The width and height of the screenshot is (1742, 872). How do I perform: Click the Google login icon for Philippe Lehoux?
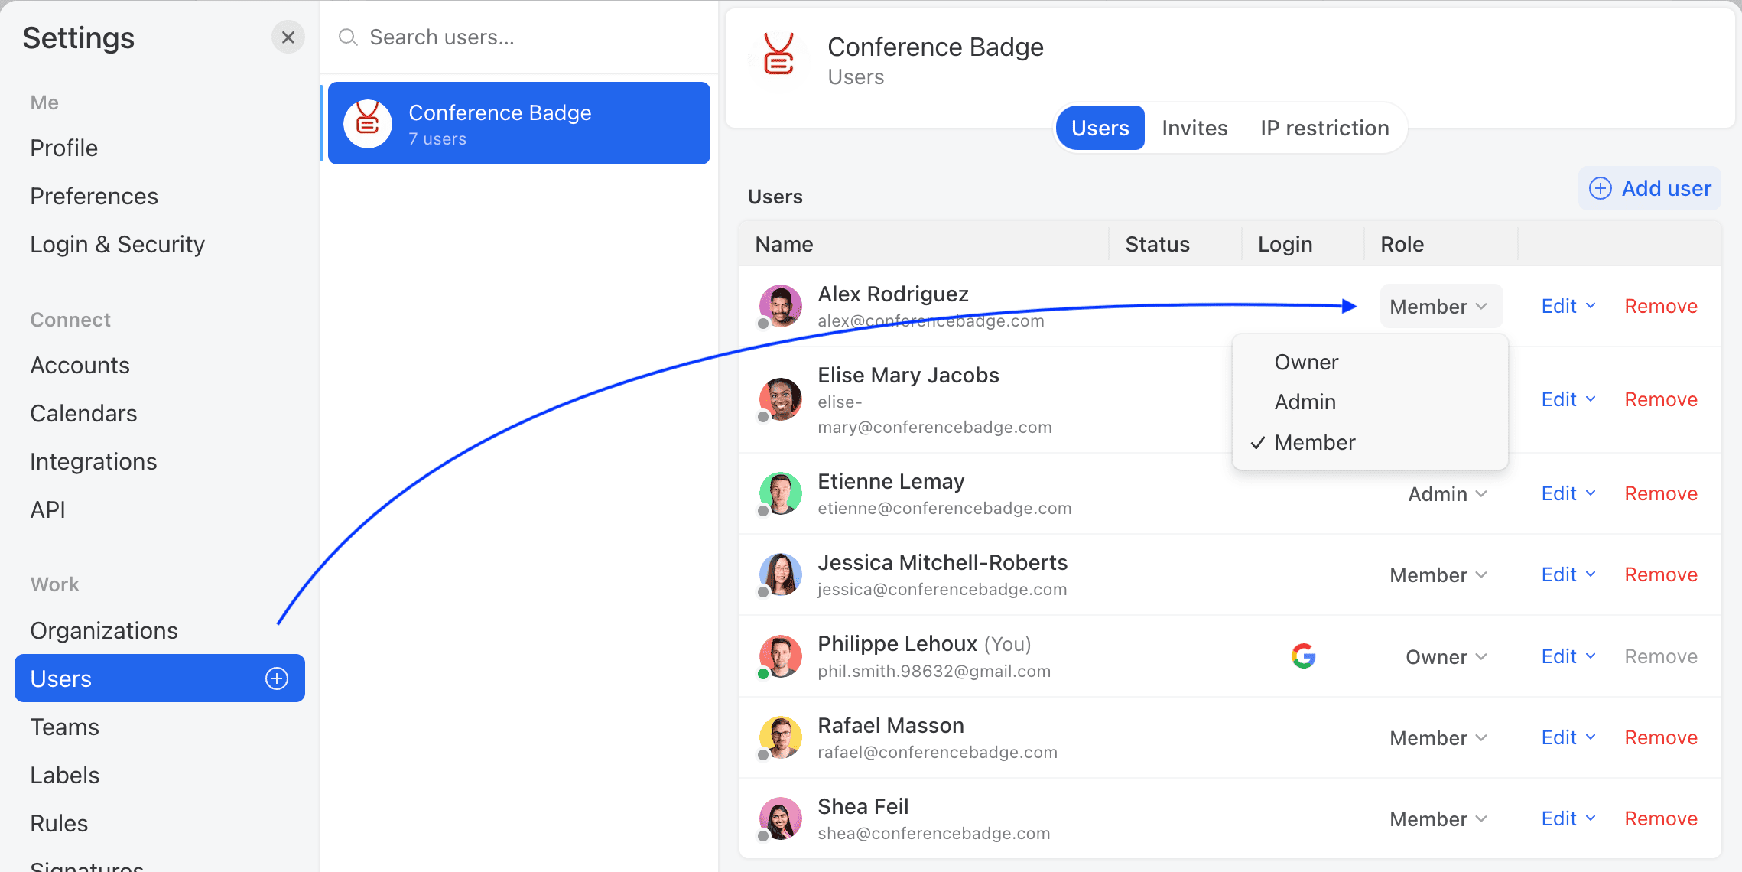[x=1303, y=656]
